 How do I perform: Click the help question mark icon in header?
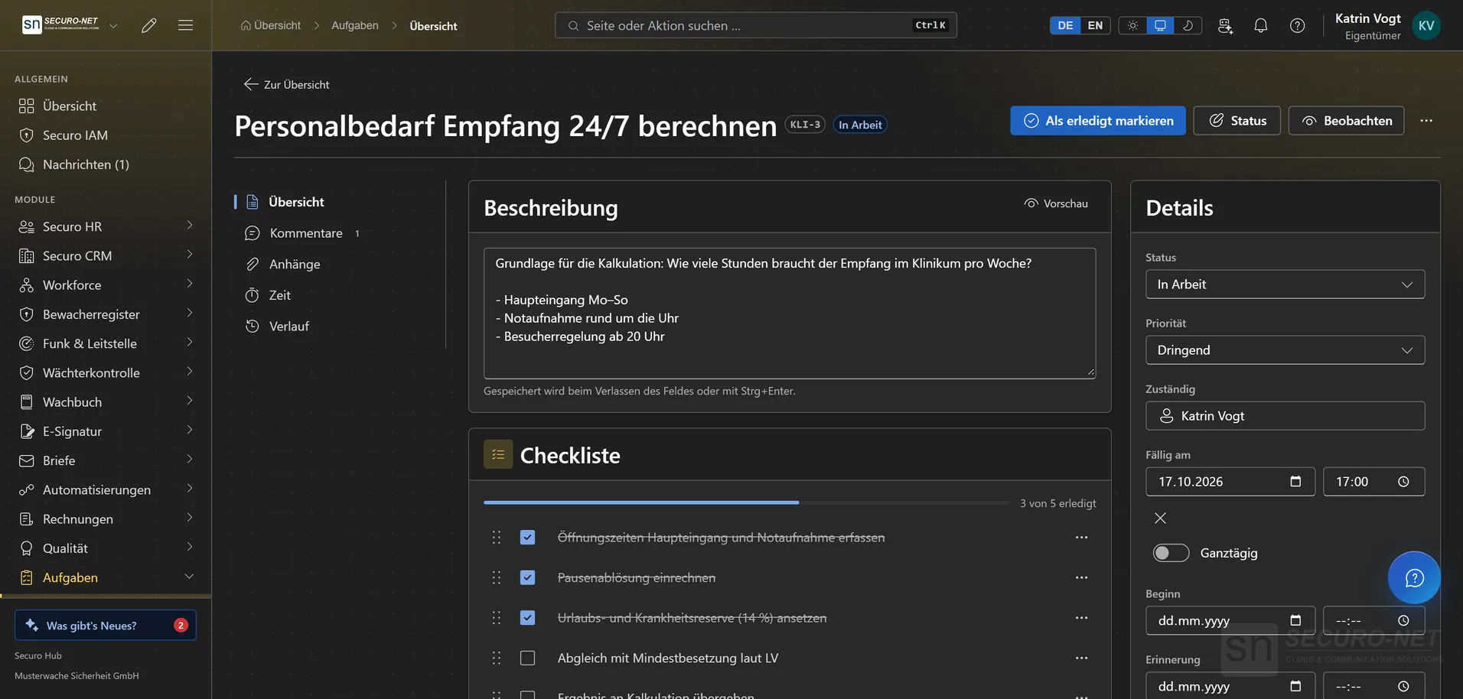1298,25
